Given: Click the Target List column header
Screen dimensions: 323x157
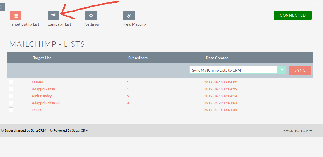Looking at the screenshot, I should 42,58.
